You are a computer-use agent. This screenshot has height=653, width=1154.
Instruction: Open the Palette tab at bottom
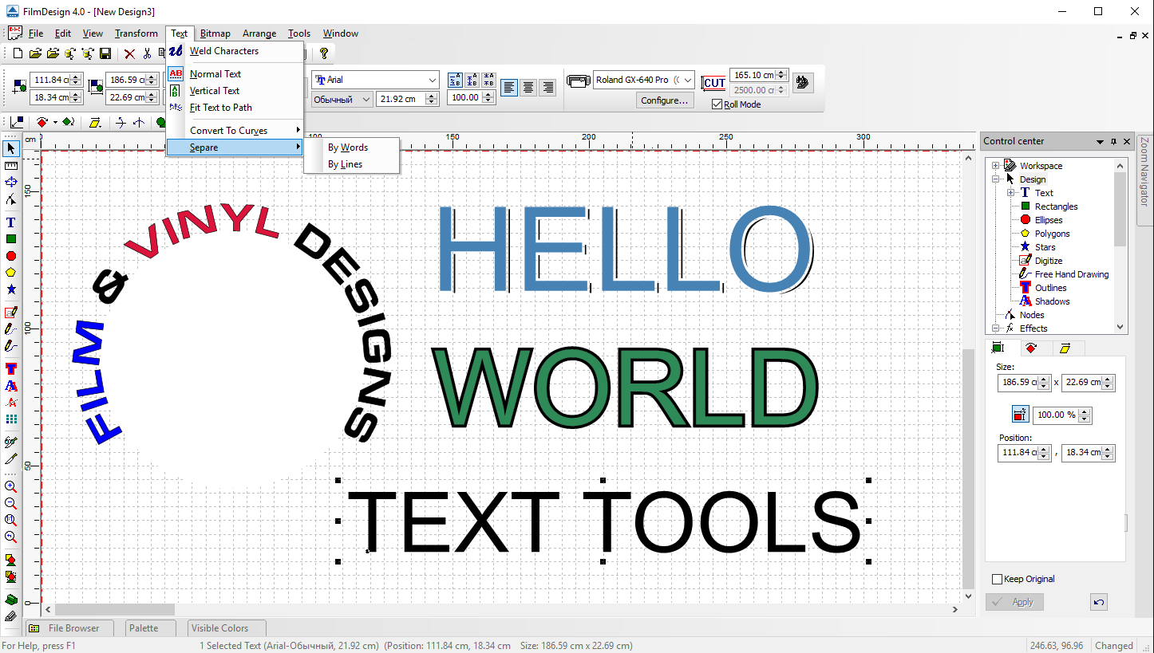click(x=144, y=628)
